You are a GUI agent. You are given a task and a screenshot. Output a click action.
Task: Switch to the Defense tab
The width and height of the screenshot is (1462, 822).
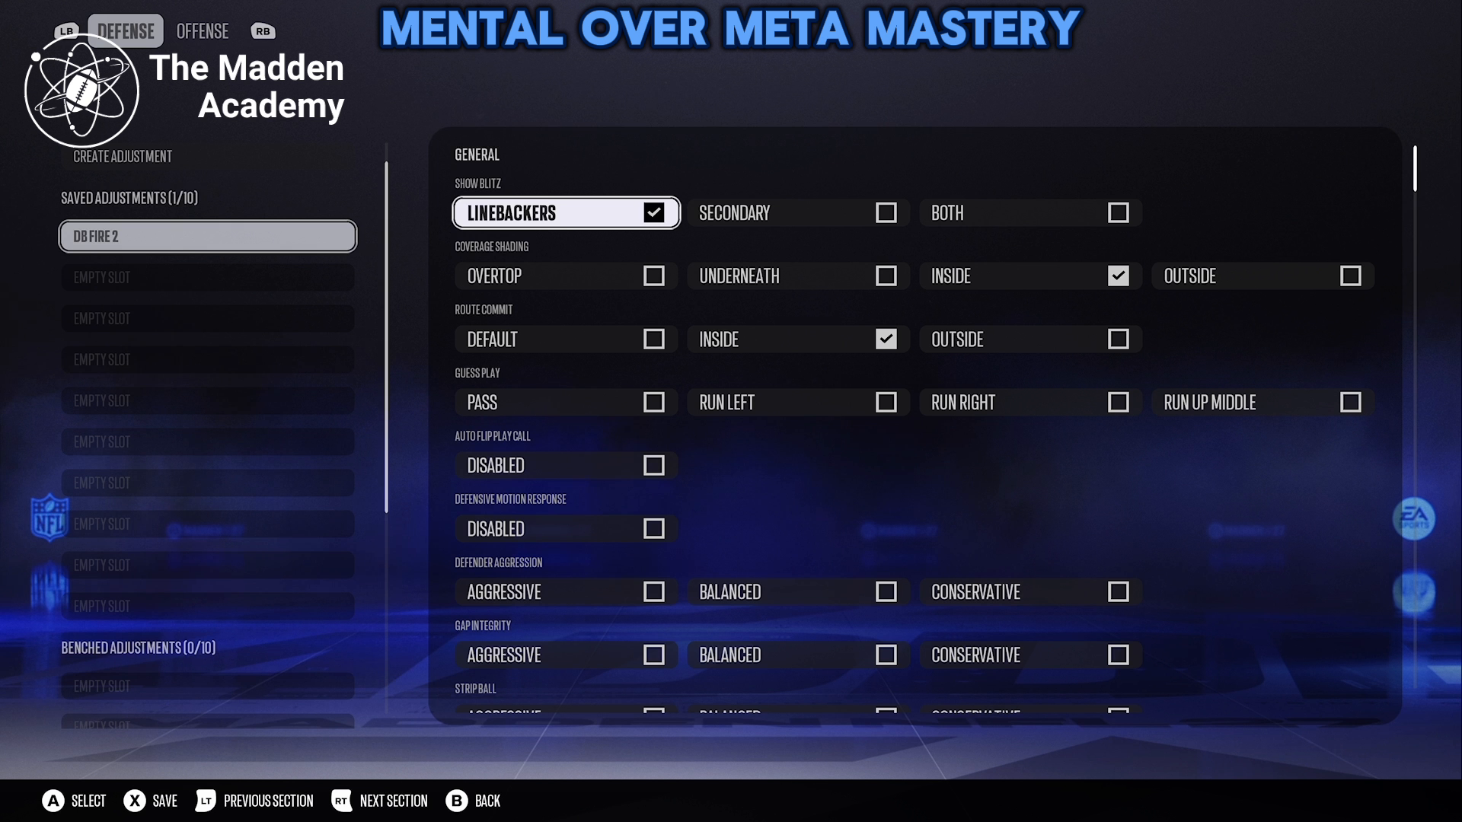point(126,31)
